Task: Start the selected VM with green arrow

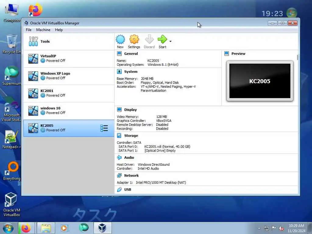Action: tap(162, 41)
